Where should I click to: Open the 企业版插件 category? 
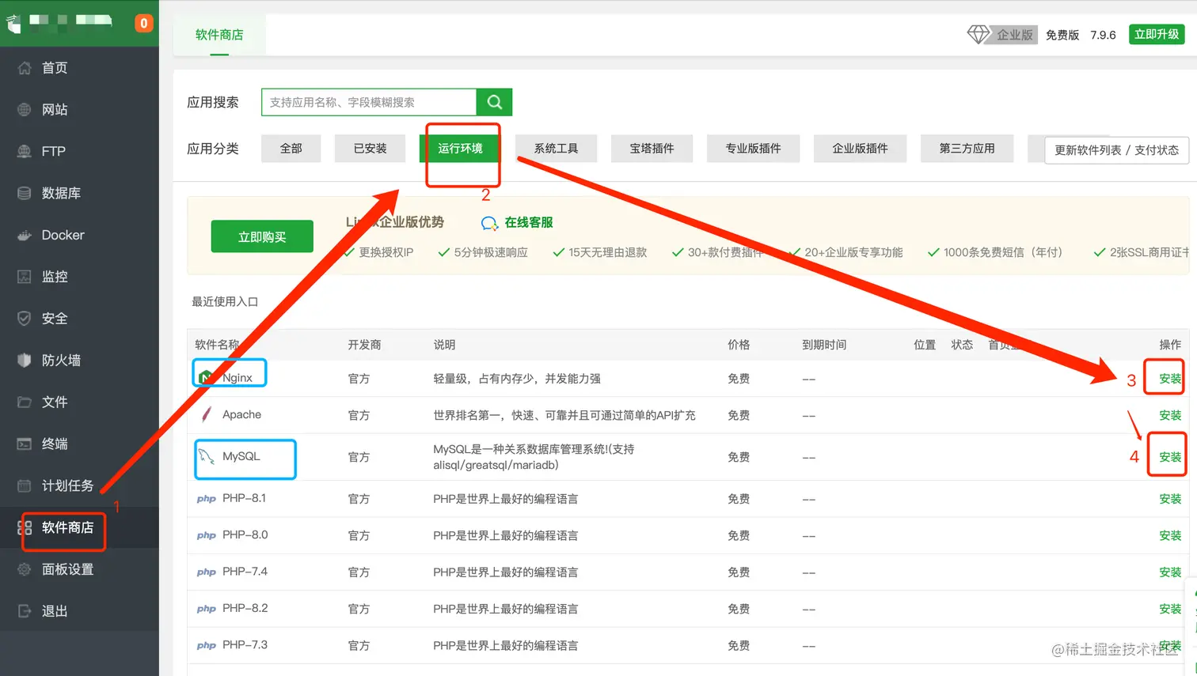tap(860, 149)
